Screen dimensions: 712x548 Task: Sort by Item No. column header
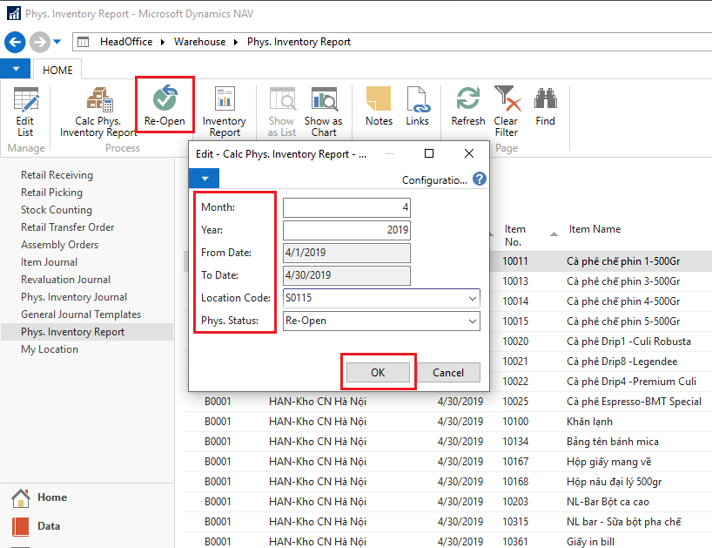(515, 235)
